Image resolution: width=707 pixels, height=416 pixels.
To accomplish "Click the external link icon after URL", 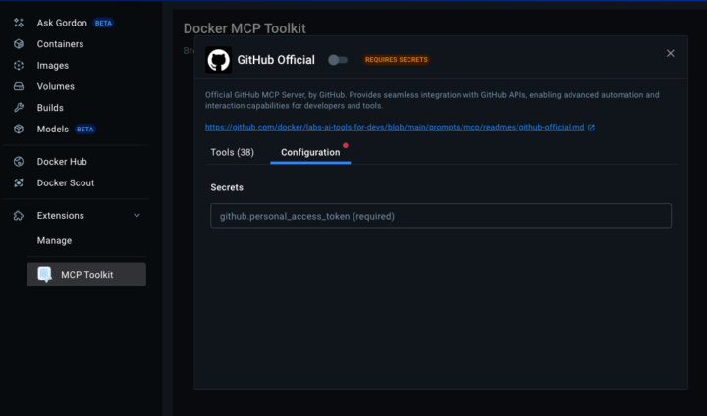I will [591, 128].
